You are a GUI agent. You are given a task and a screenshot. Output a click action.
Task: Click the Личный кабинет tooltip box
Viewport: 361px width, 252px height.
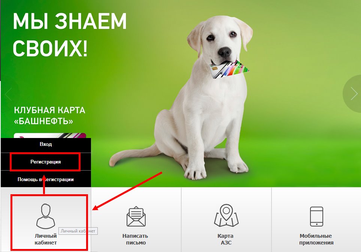(x=78, y=231)
